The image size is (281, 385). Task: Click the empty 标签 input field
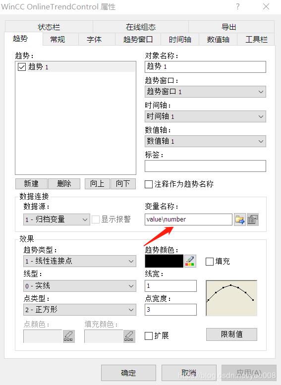click(205, 166)
